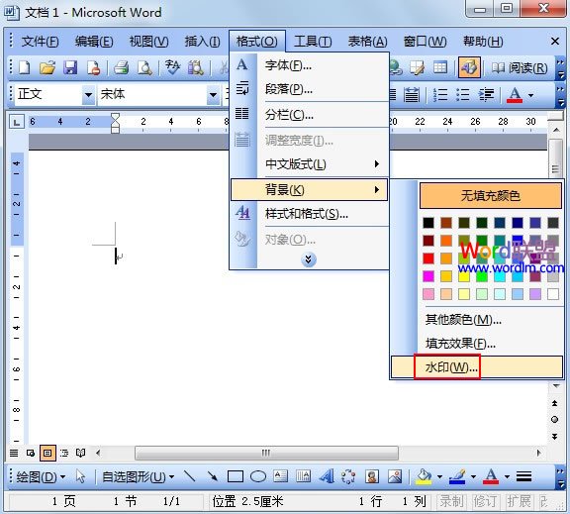The height and width of the screenshot is (514, 570).
Task: Click the 无填充颜色 button
Action: (x=491, y=196)
